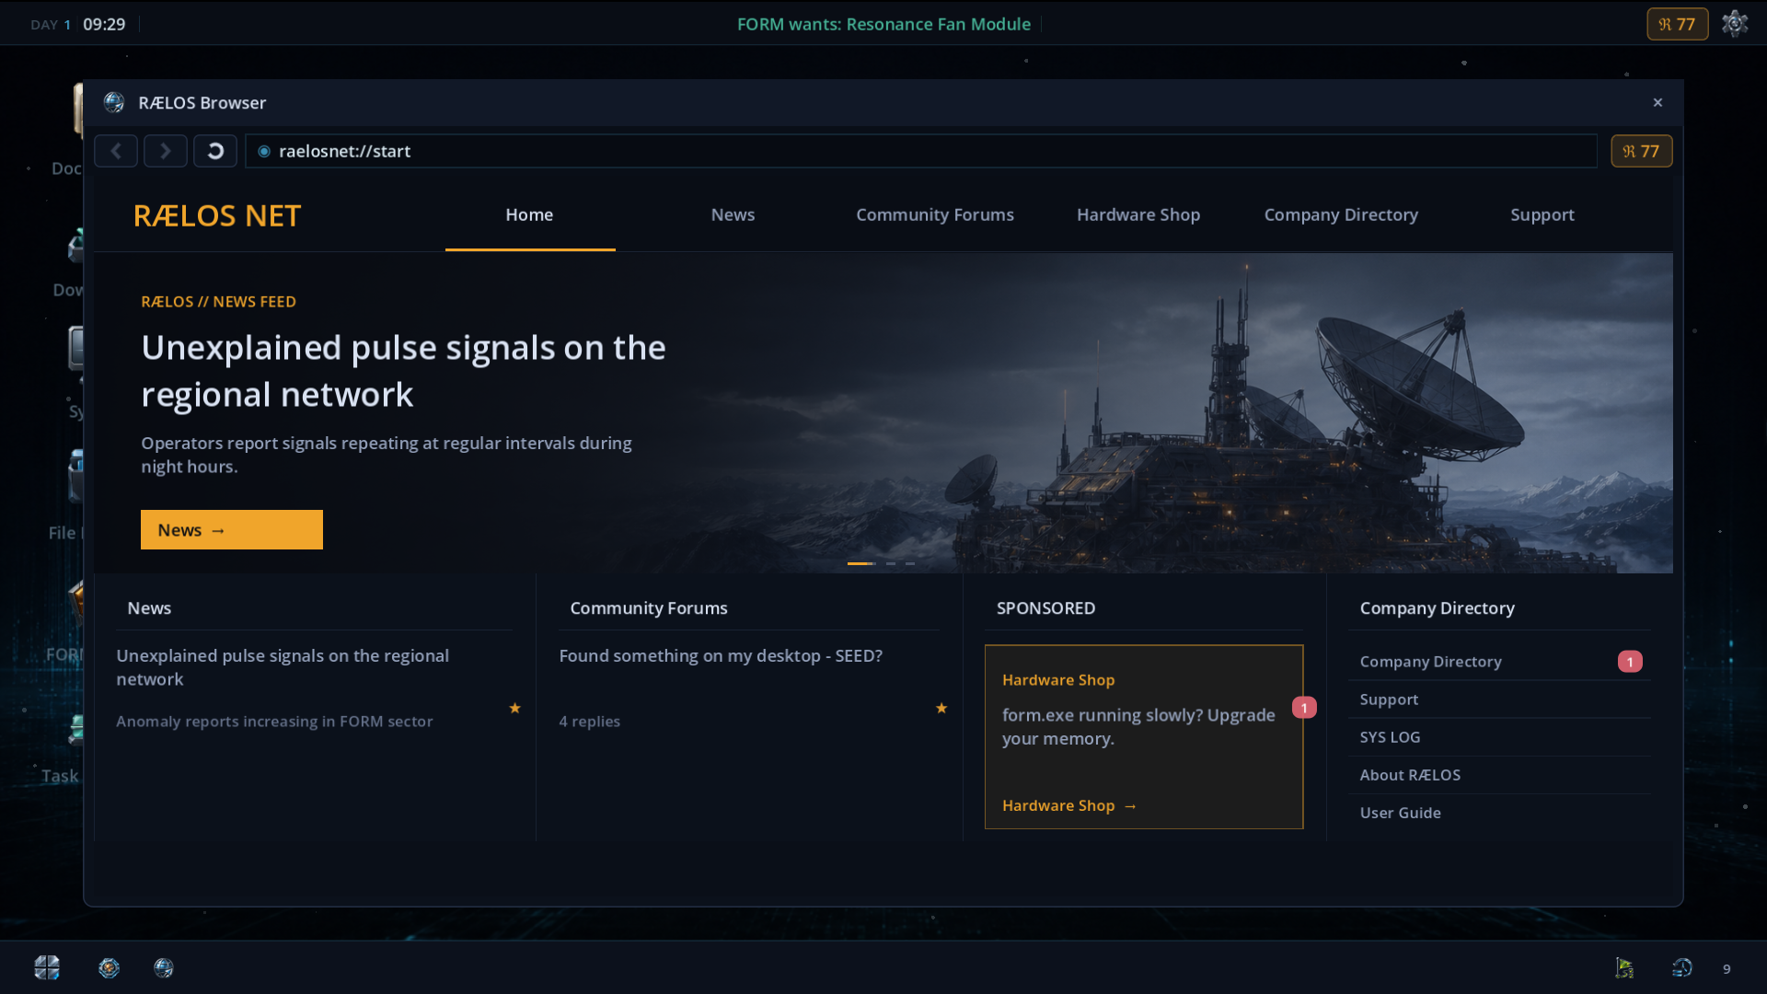Go forward with the browser forward arrow

click(x=166, y=151)
